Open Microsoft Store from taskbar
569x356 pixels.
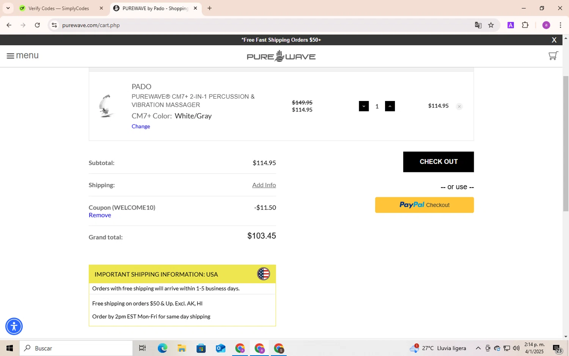coord(201,348)
